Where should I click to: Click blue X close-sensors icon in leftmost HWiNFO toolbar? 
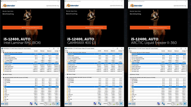[x=58, y=104]
